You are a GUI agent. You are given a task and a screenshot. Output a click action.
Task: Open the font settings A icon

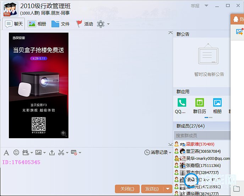[x=6, y=153]
